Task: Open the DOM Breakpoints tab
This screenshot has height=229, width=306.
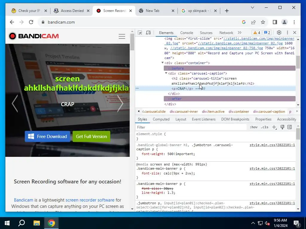Action: point(235,119)
